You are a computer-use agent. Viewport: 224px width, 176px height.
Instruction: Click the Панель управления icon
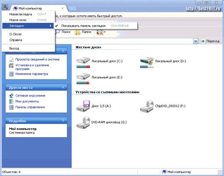click(x=11, y=107)
